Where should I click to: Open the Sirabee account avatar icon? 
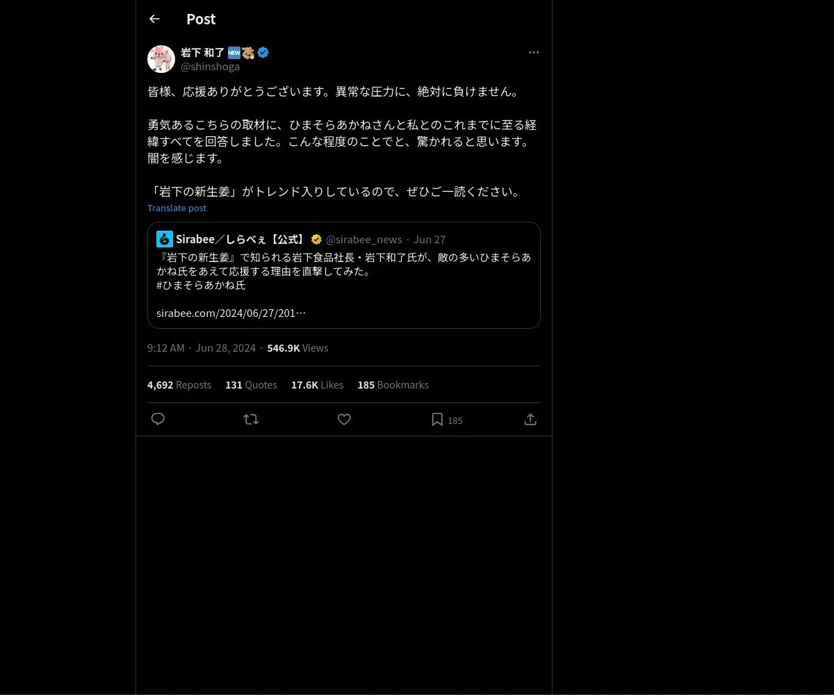coord(165,239)
